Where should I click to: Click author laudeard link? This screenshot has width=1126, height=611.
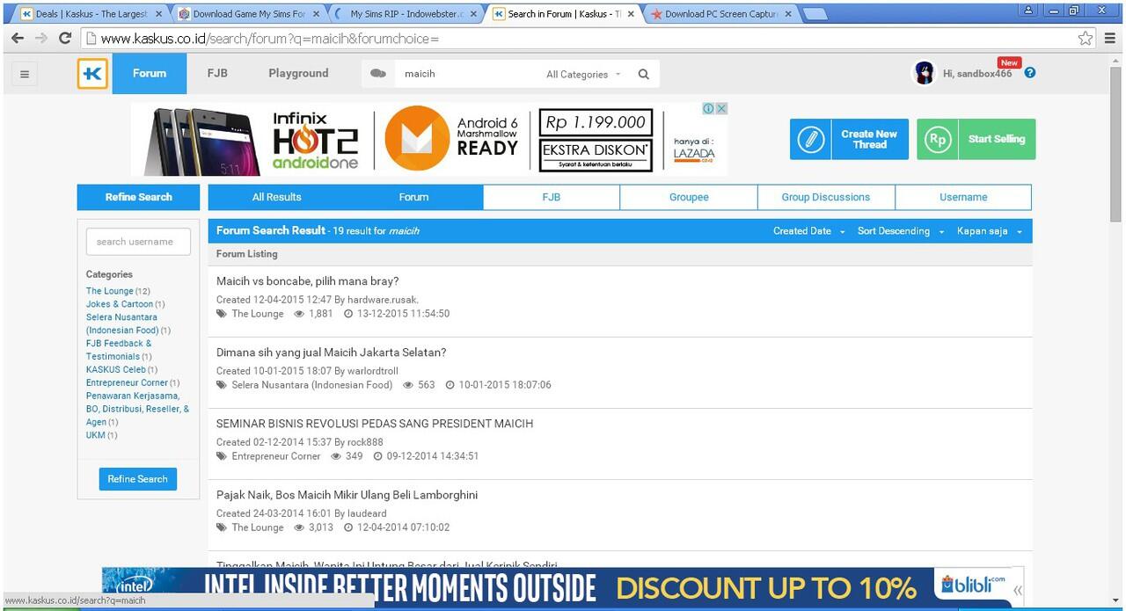point(367,513)
